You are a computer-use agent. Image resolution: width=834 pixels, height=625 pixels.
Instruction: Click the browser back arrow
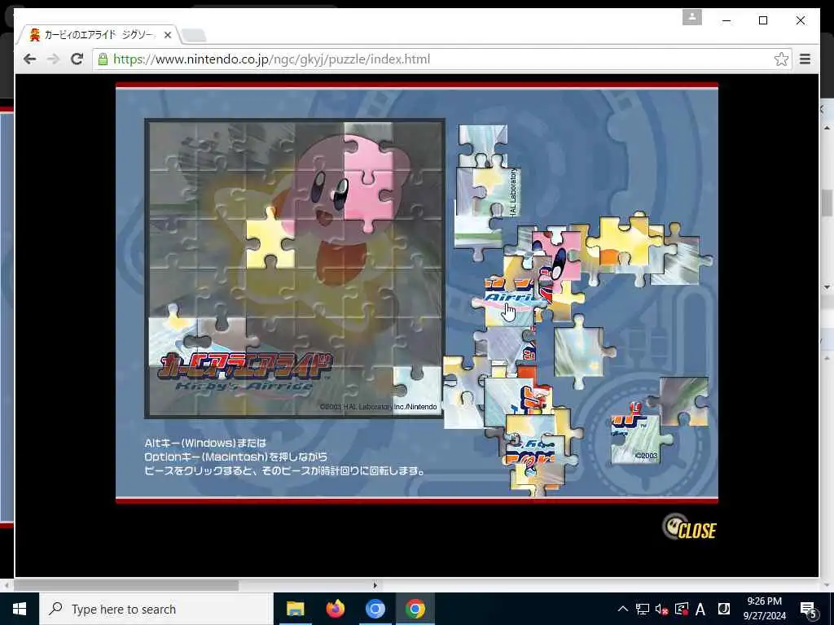(30, 59)
